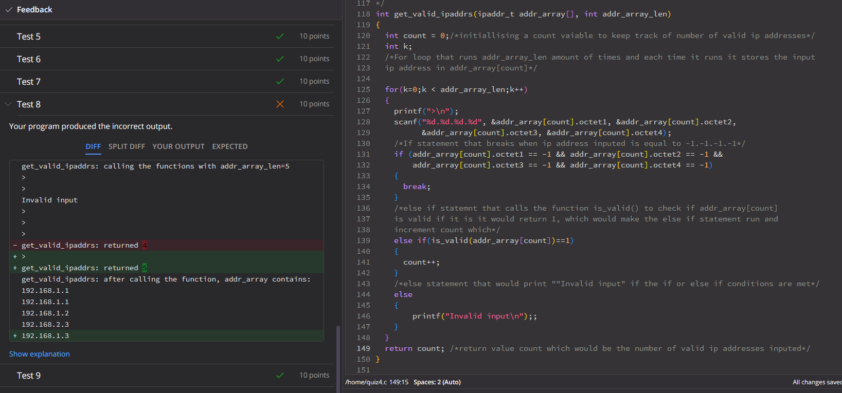Click the 192.168.1.2 output line
This screenshot has width=842, height=393.
point(45,313)
